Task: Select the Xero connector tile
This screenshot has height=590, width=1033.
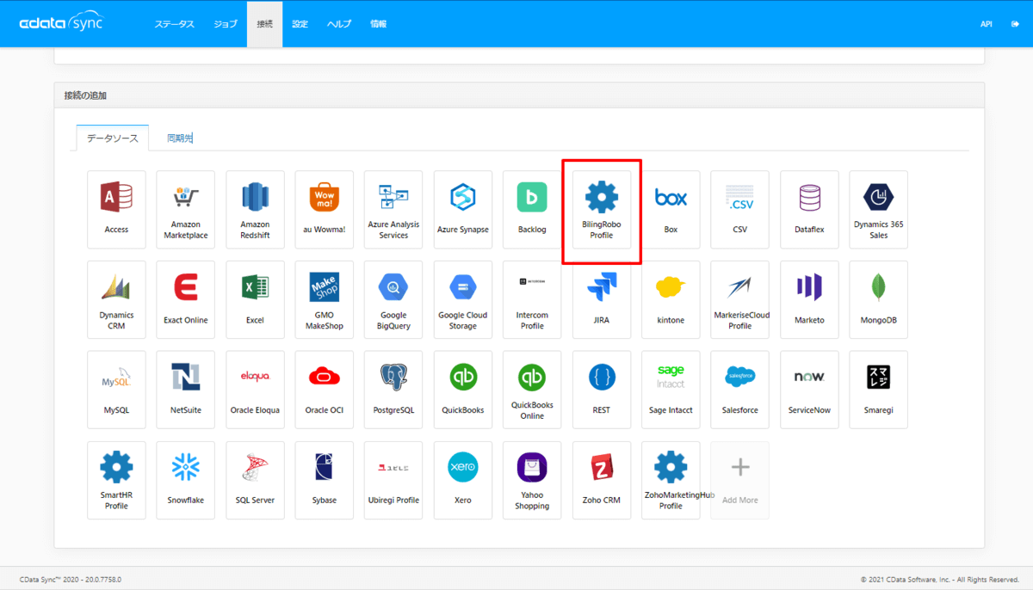Action: (463, 480)
